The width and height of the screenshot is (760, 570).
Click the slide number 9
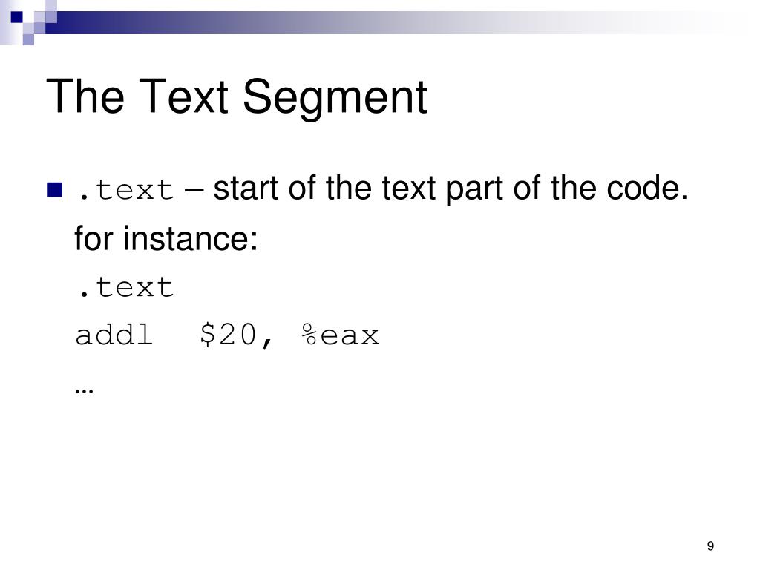710,546
